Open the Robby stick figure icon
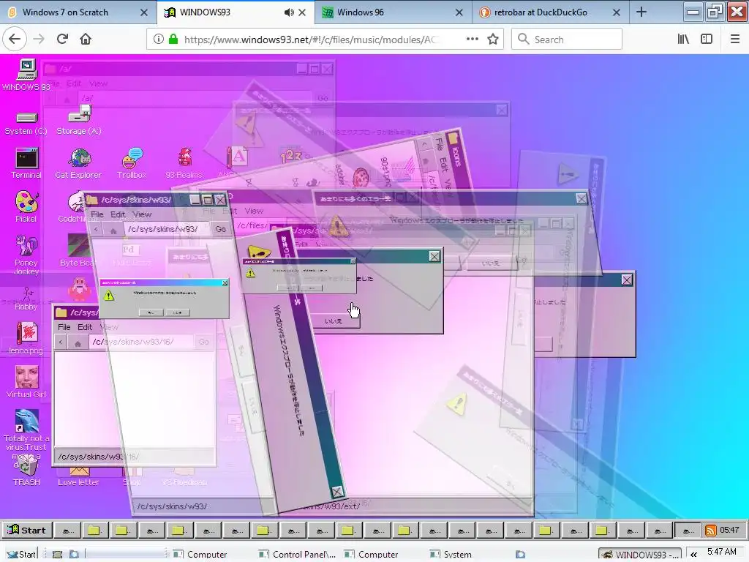 [x=26, y=299]
